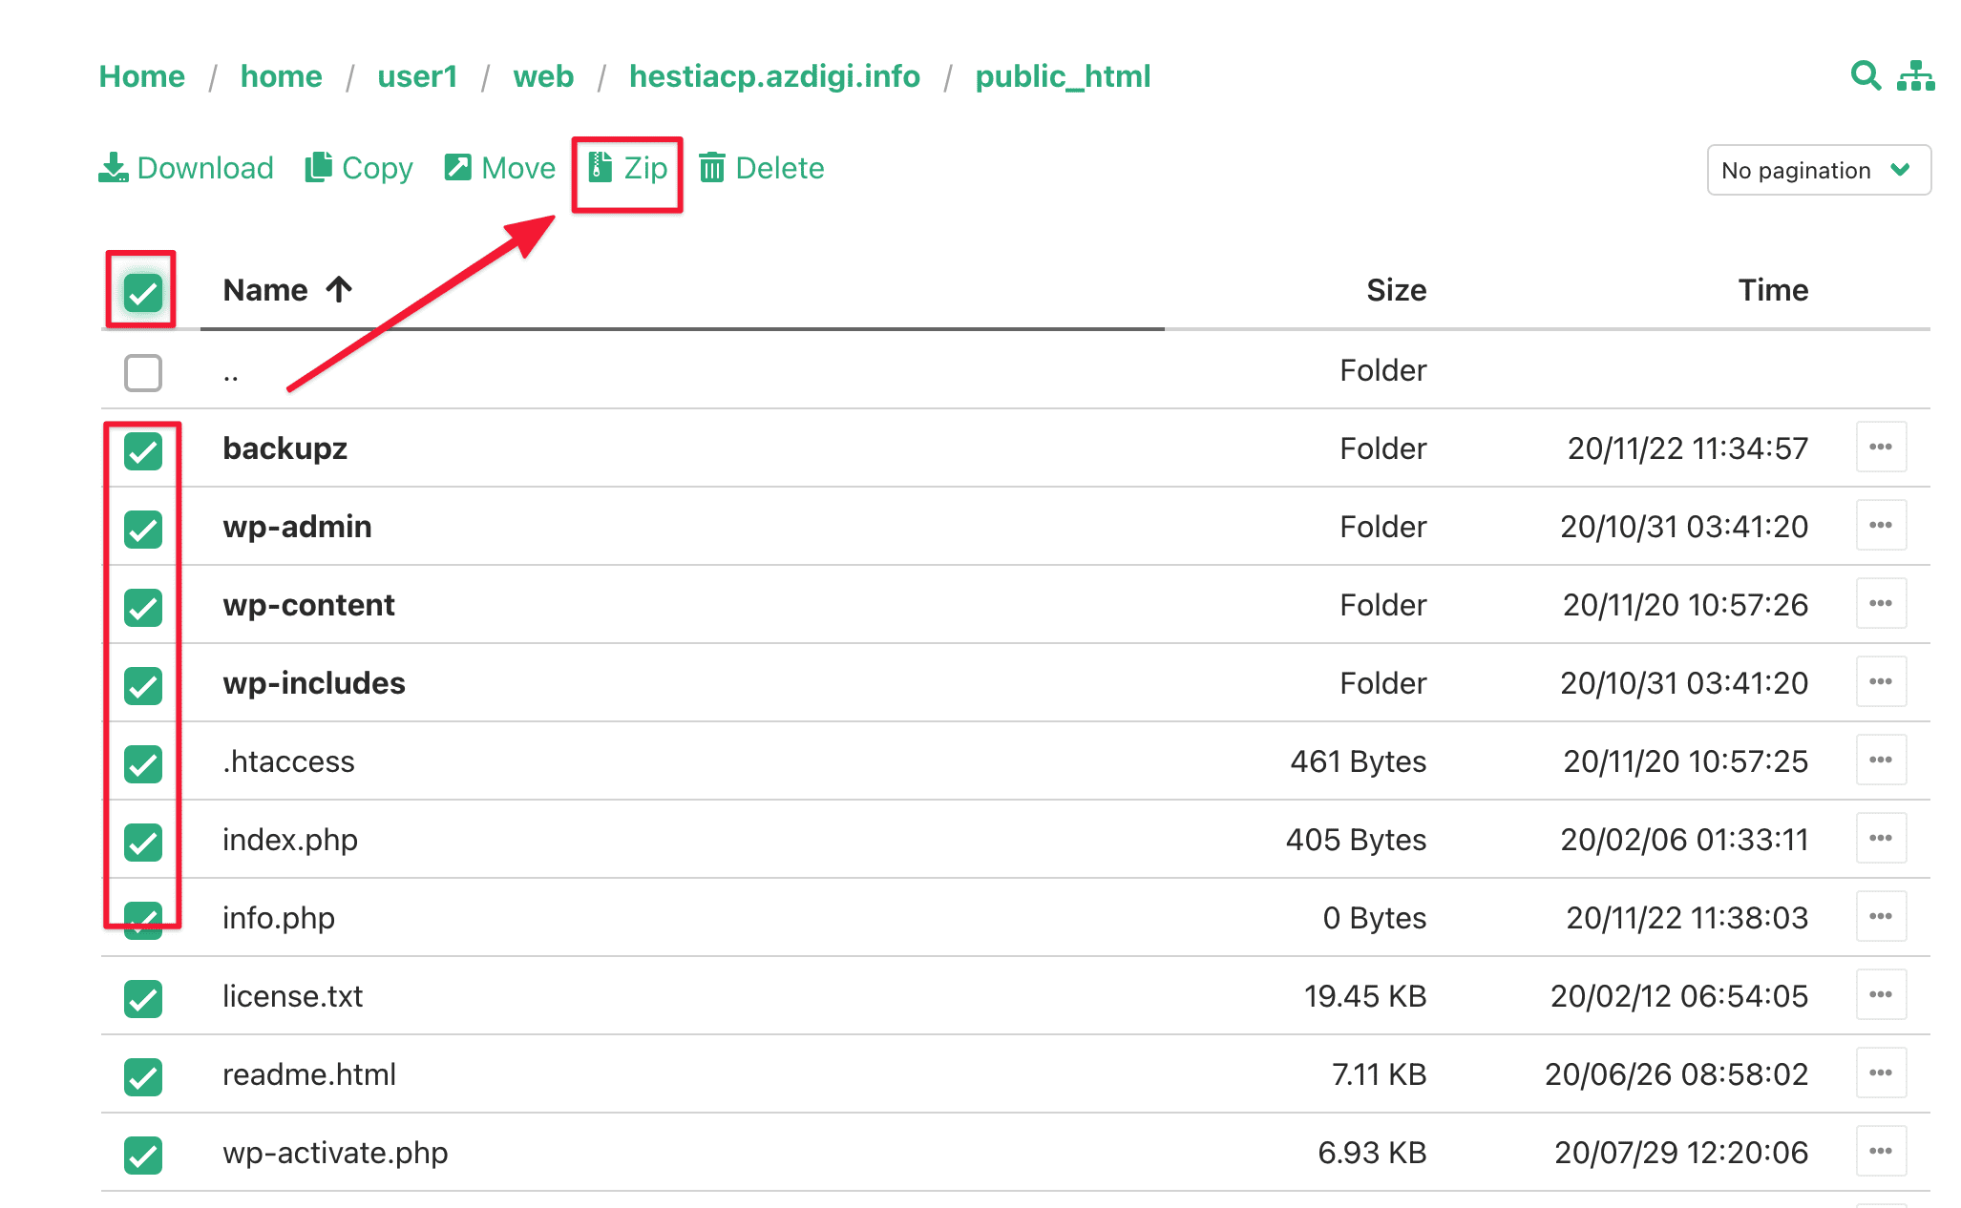The height and width of the screenshot is (1208, 1961).
Task: Uncheck the wp-content folder checkbox
Action: click(x=143, y=607)
